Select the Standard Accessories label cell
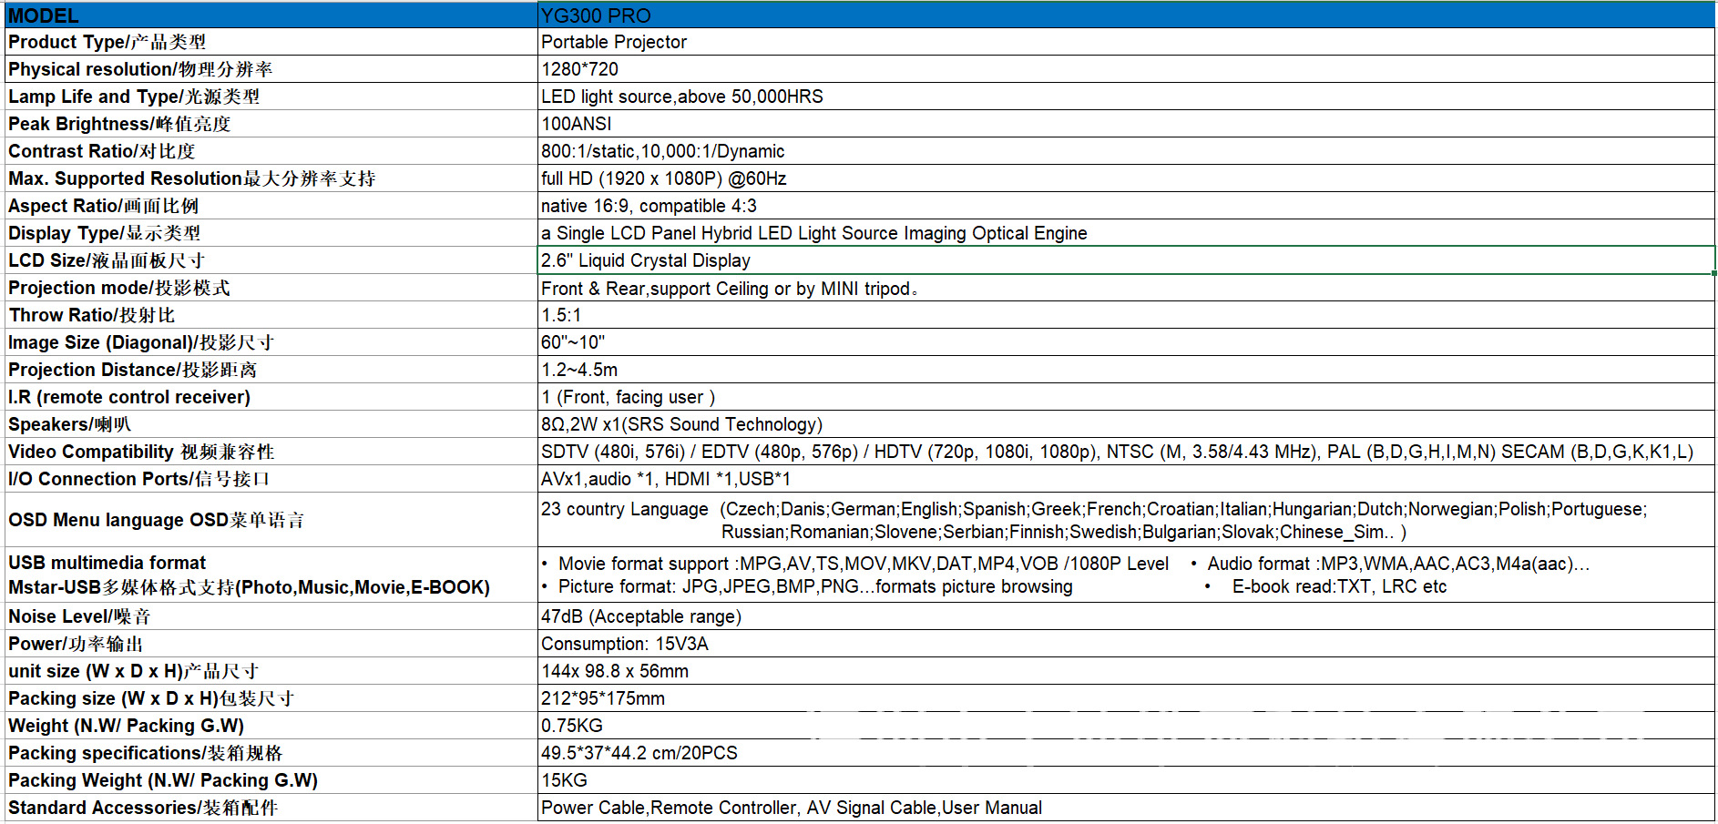The image size is (1718, 824). tap(271, 808)
